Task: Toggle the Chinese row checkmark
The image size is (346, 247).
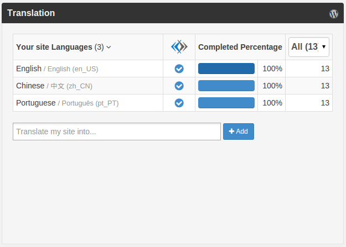Action: (x=179, y=86)
